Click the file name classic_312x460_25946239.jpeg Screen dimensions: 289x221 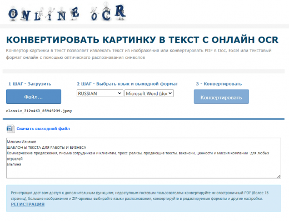tap(39, 111)
